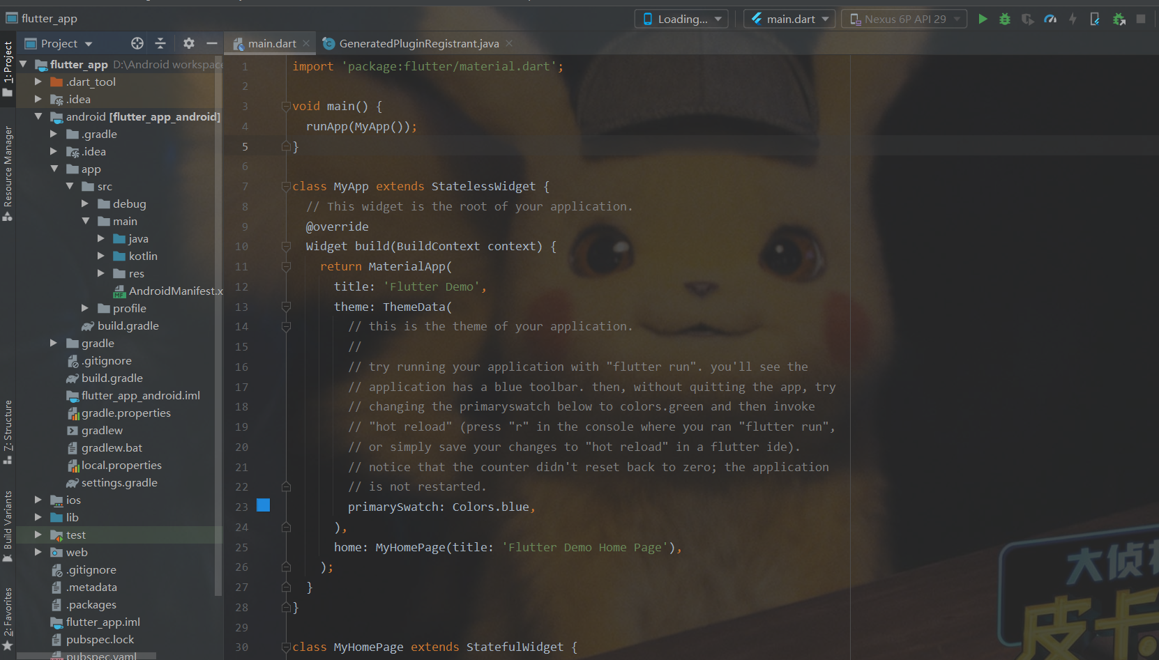Select the .packages file
The width and height of the screenshot is (1159, 660).
[84, 604]
